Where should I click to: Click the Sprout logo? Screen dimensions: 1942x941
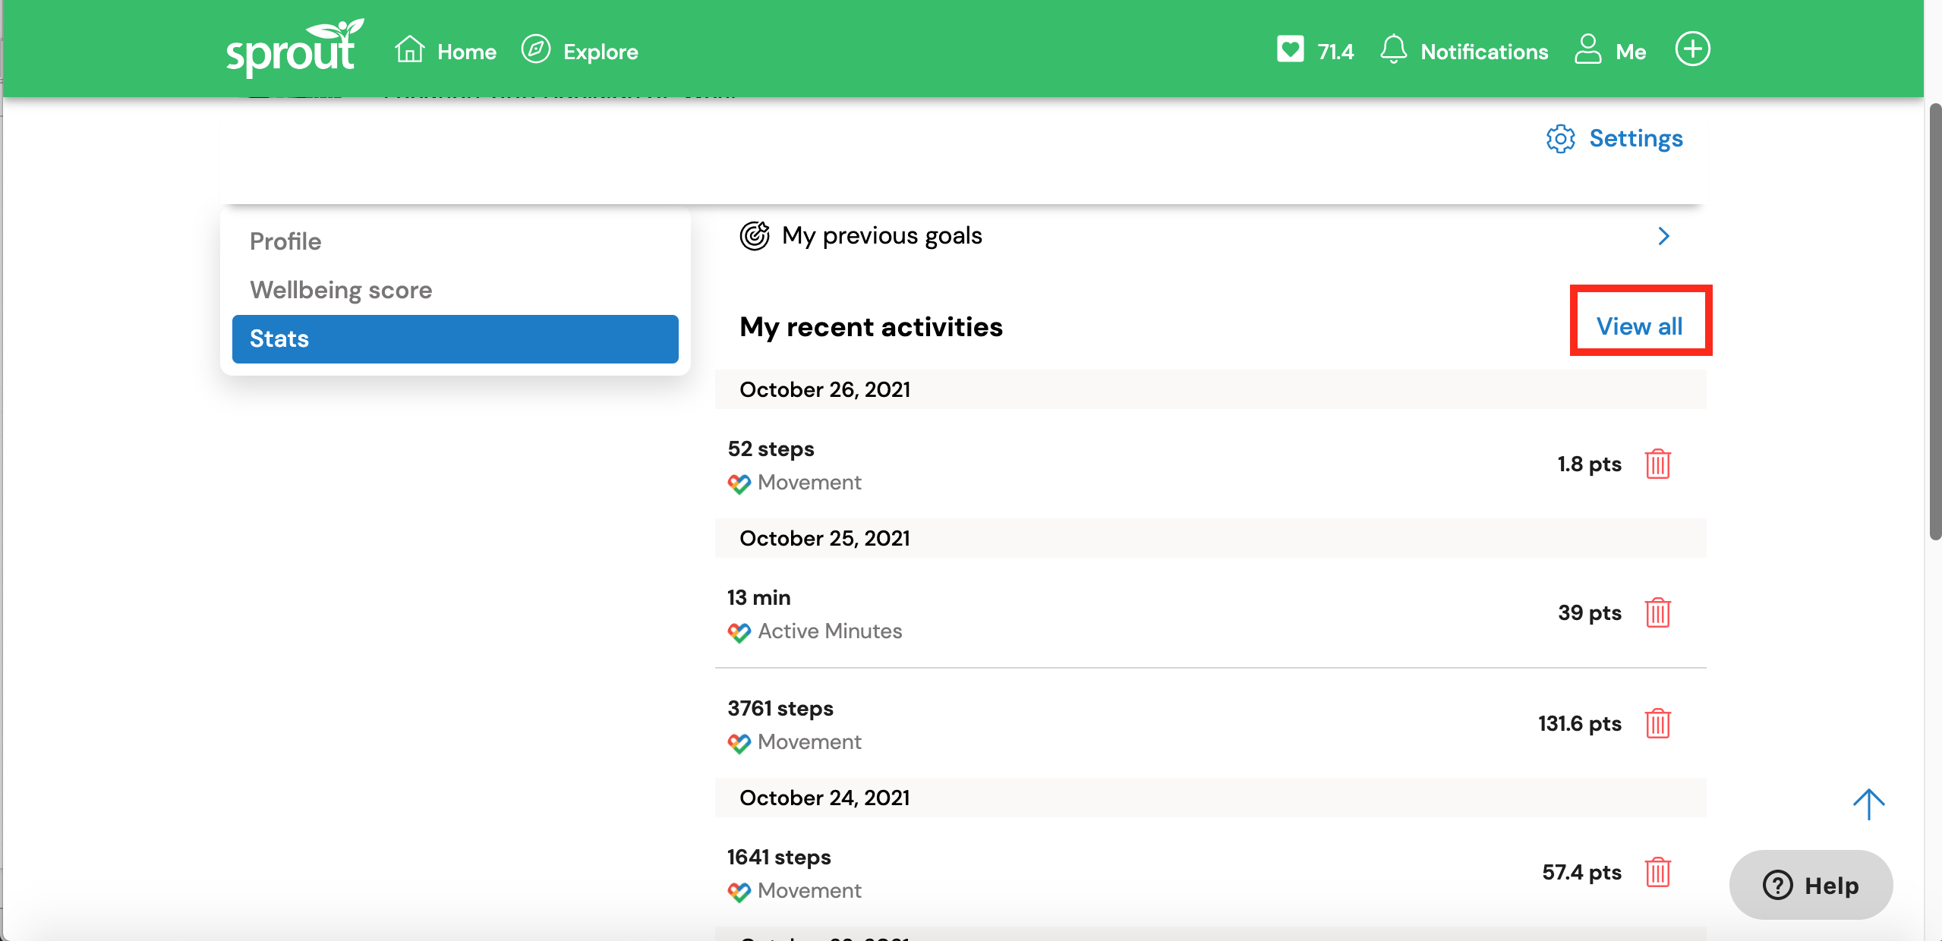295,48
